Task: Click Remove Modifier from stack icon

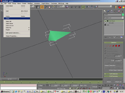Action: pos(117,37)
